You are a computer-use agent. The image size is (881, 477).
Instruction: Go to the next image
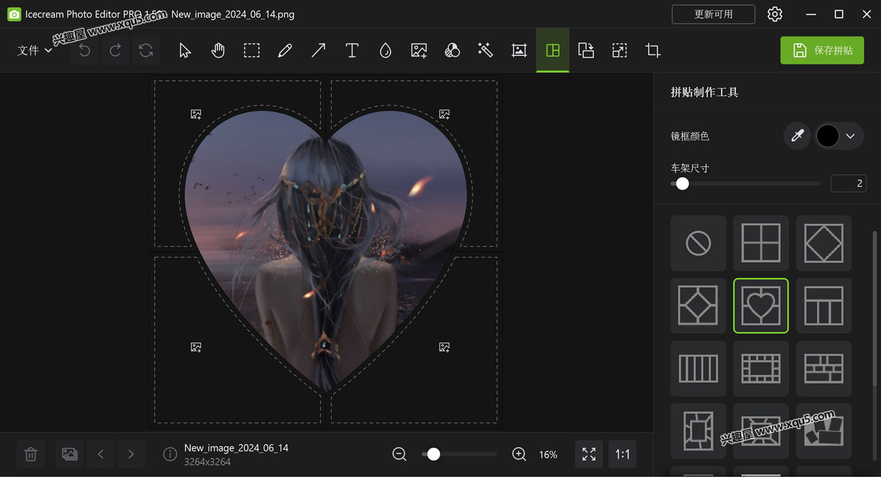point(131,454)
